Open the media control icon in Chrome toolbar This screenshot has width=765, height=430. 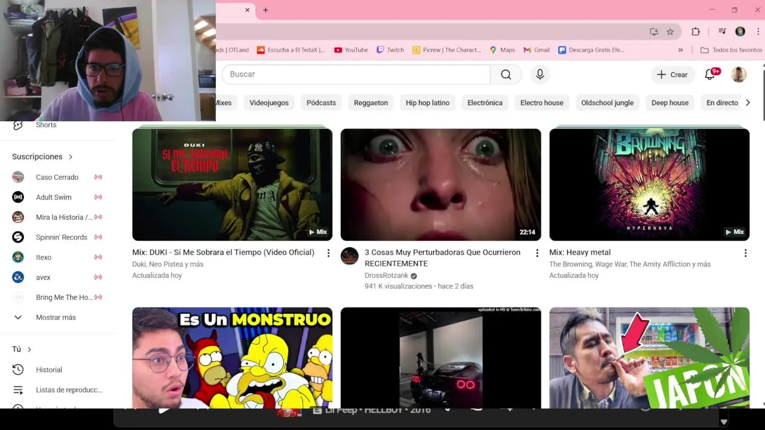click(x=722, y=32)
